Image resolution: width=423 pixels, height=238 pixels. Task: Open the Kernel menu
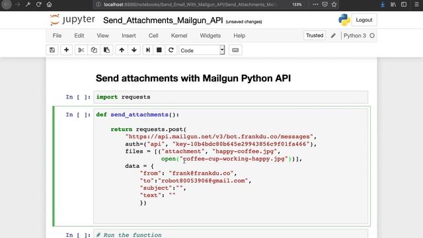coord(179,36)
